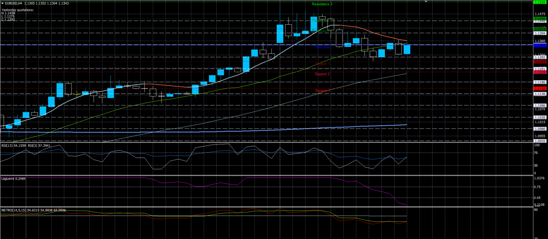
Task: Click the Laguerre scale value 0.45
Action: [x=537, y=198]
